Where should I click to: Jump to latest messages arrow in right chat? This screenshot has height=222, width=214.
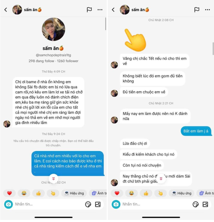(161, 178)
